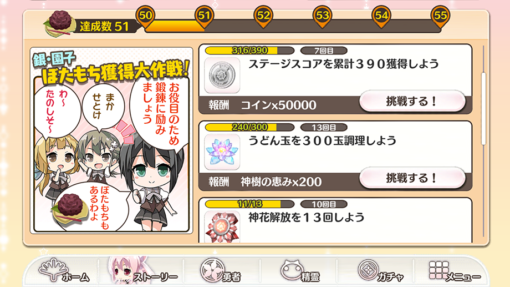Open the 勇者 menu icon
510x287 pixels.
tap(220, 271)
